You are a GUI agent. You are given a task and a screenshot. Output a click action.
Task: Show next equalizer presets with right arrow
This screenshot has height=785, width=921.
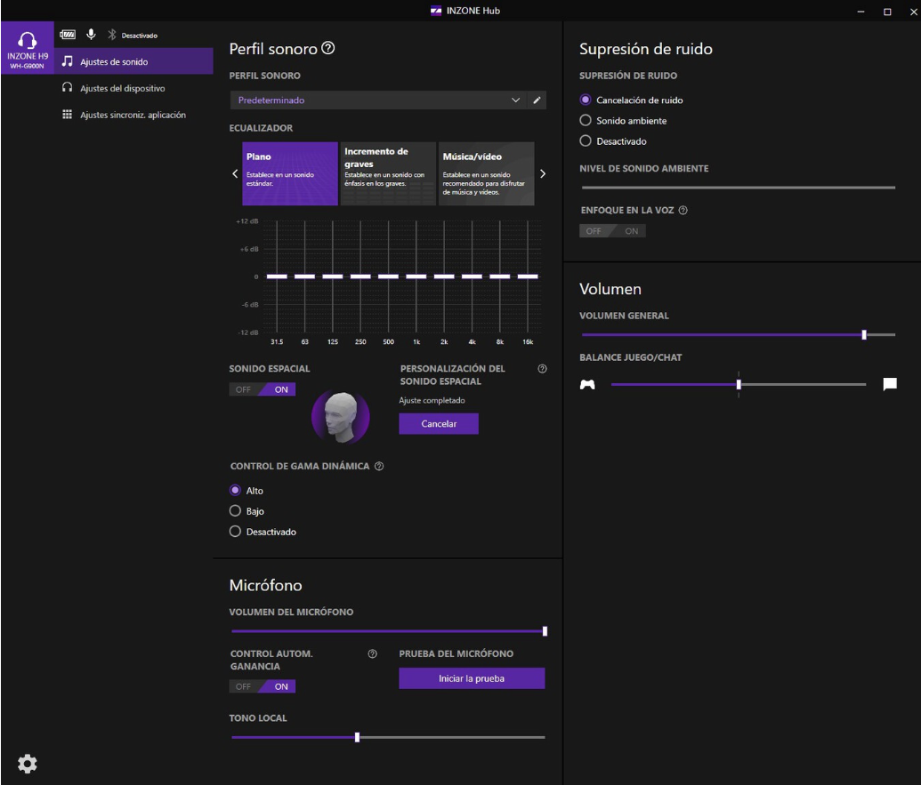pos(543,173)
